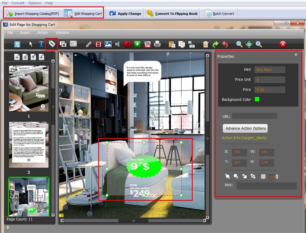
Task: Select page 1 thumbnail
Action: (x=29, y=89)
